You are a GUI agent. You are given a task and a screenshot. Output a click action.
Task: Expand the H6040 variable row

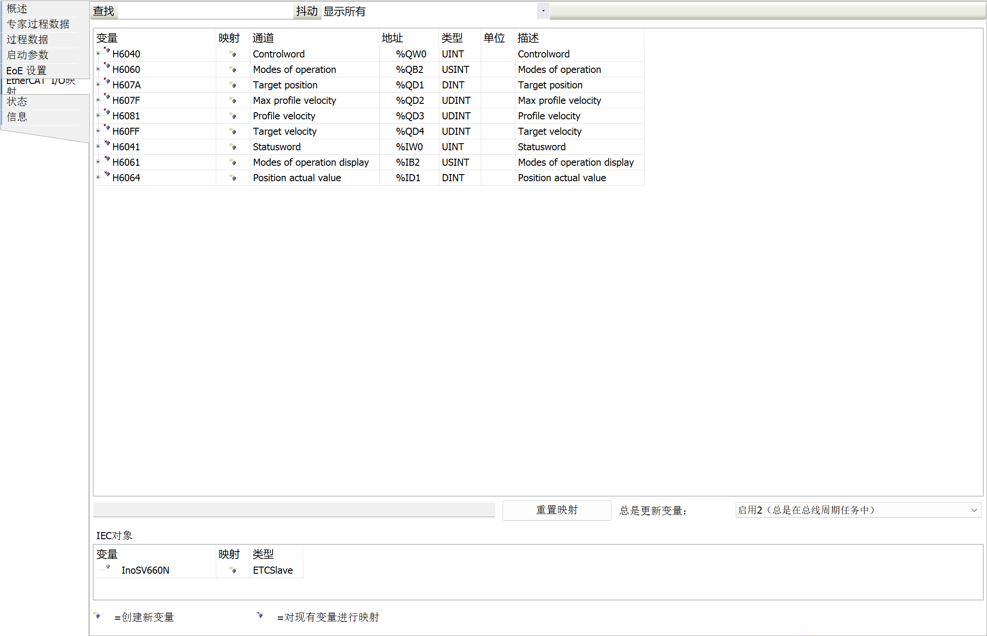click(x=98, y=53)
